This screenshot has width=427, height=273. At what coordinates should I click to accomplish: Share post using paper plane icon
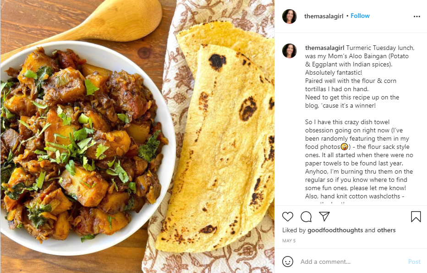324,216
